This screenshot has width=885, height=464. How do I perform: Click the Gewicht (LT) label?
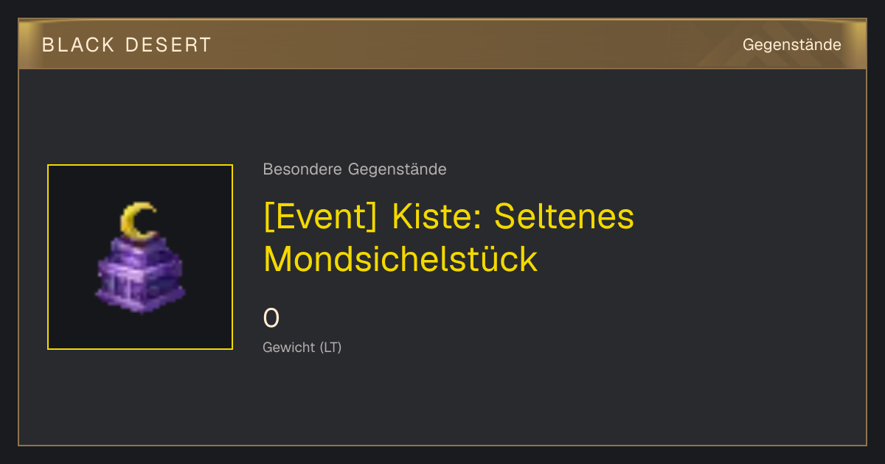click(302, 348)
